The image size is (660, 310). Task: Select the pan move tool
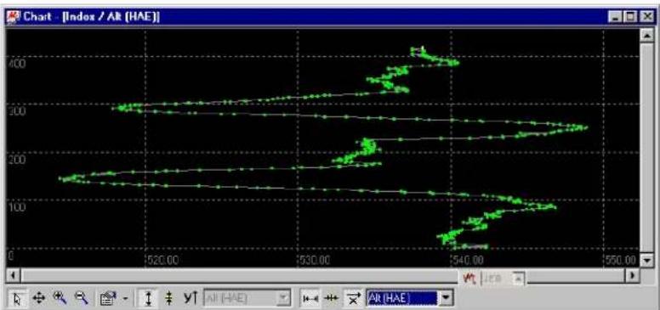[39, 299]
